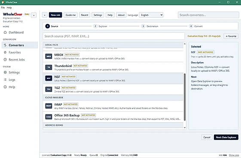Viewport: 241px width, 158px height.
Task: Start a New Job
Action: tap(55, 15)
